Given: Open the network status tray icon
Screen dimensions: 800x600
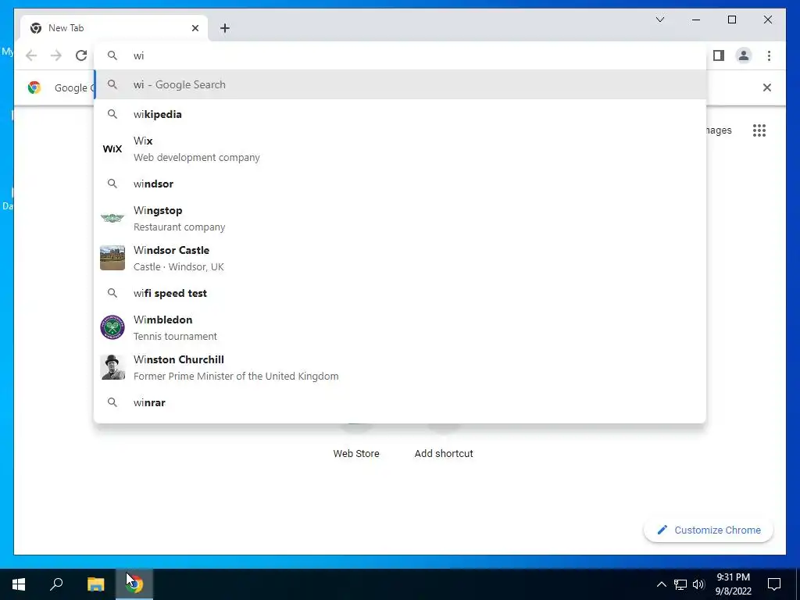Looking at the screenshot, I should coord(680,584).
